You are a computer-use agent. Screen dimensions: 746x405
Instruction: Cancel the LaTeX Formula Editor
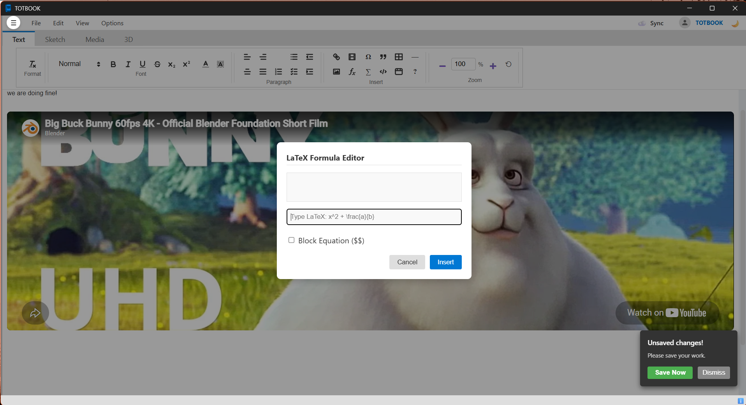407,262
